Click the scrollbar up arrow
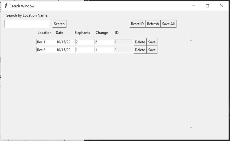Screen dimensions: 230x141 point(191,40)
